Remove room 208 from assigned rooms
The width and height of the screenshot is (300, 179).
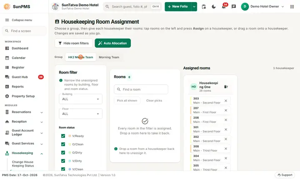pos(226,120)
